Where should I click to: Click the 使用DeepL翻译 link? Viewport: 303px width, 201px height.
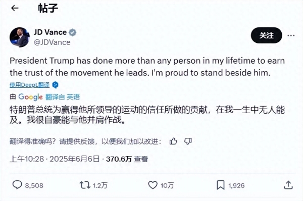coord(30,85)
